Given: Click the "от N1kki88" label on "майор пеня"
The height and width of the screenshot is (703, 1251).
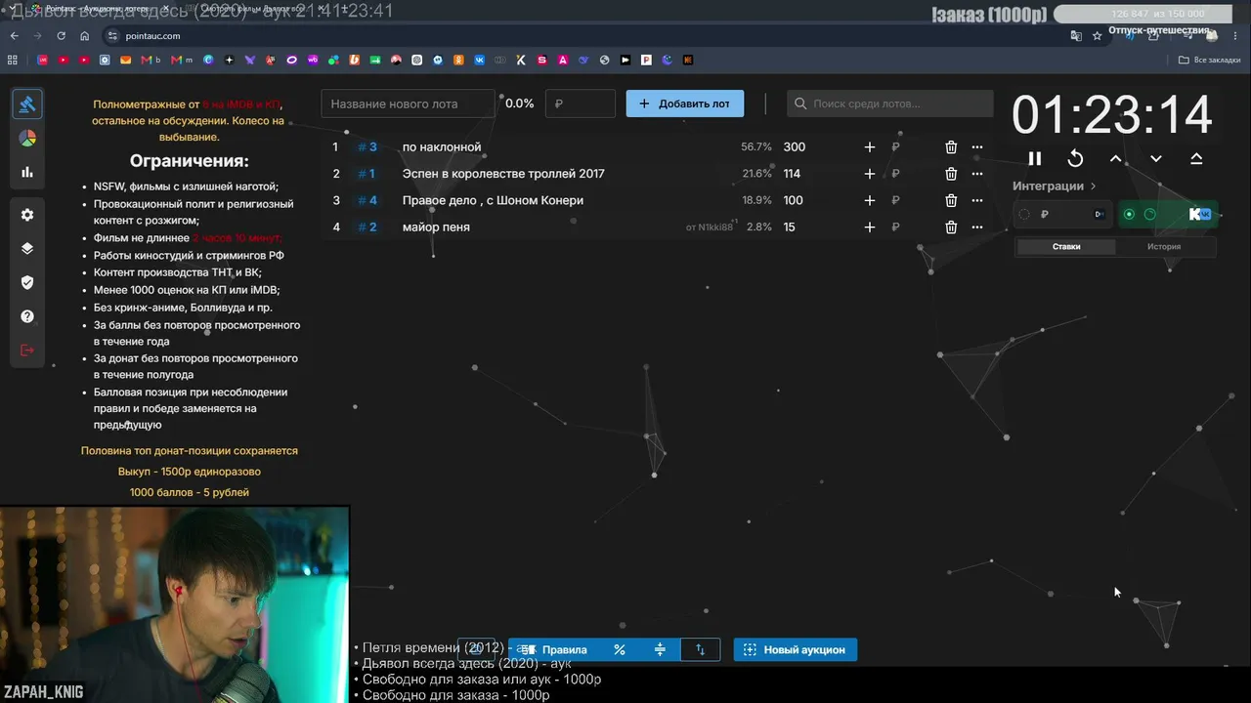Looking at the screenshot, I should [709, 227].
